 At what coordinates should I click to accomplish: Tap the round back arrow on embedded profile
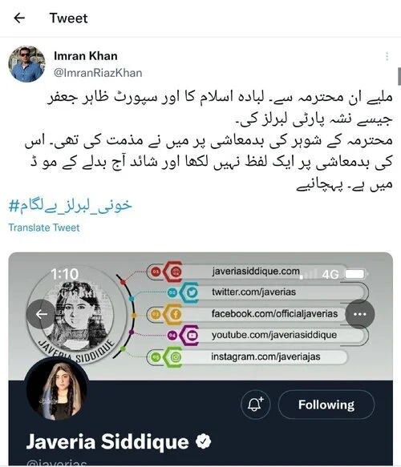[x=41, y=314]
